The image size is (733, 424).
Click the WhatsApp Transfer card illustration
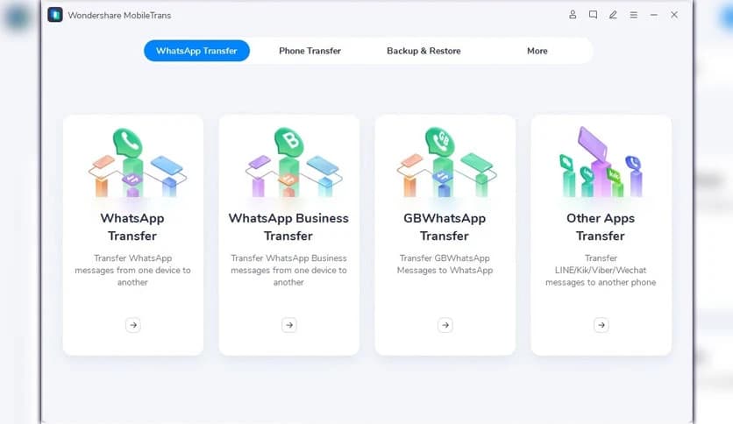tap(136, 162)
